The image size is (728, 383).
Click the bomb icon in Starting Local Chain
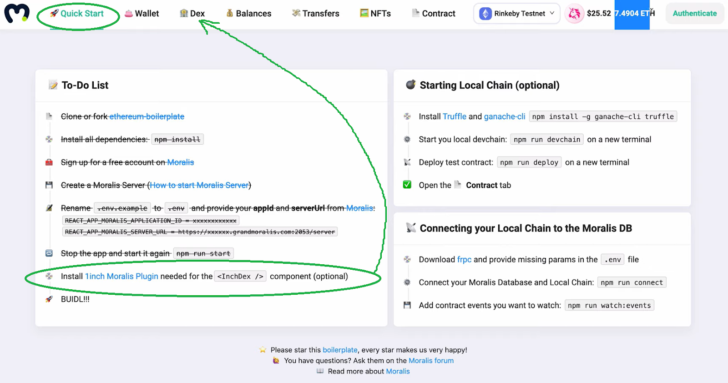[411, 85]
